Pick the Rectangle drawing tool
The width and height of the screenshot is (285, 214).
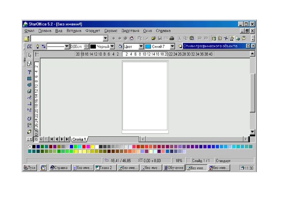click(29, 78)
